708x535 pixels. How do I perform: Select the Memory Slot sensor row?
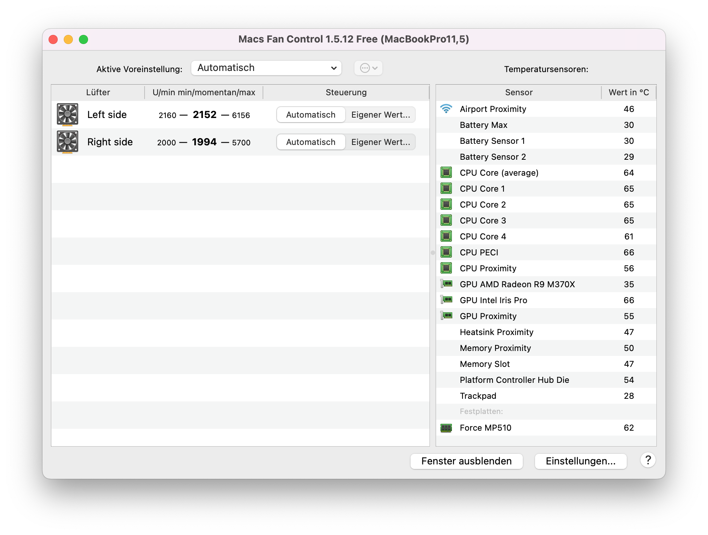coord(546,364)
